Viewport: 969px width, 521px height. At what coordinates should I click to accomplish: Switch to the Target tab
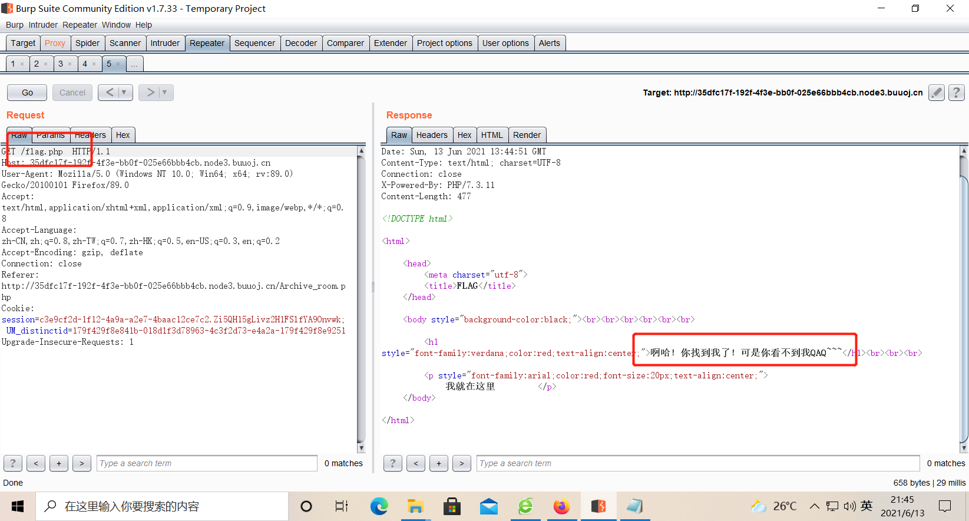[23, 43]
